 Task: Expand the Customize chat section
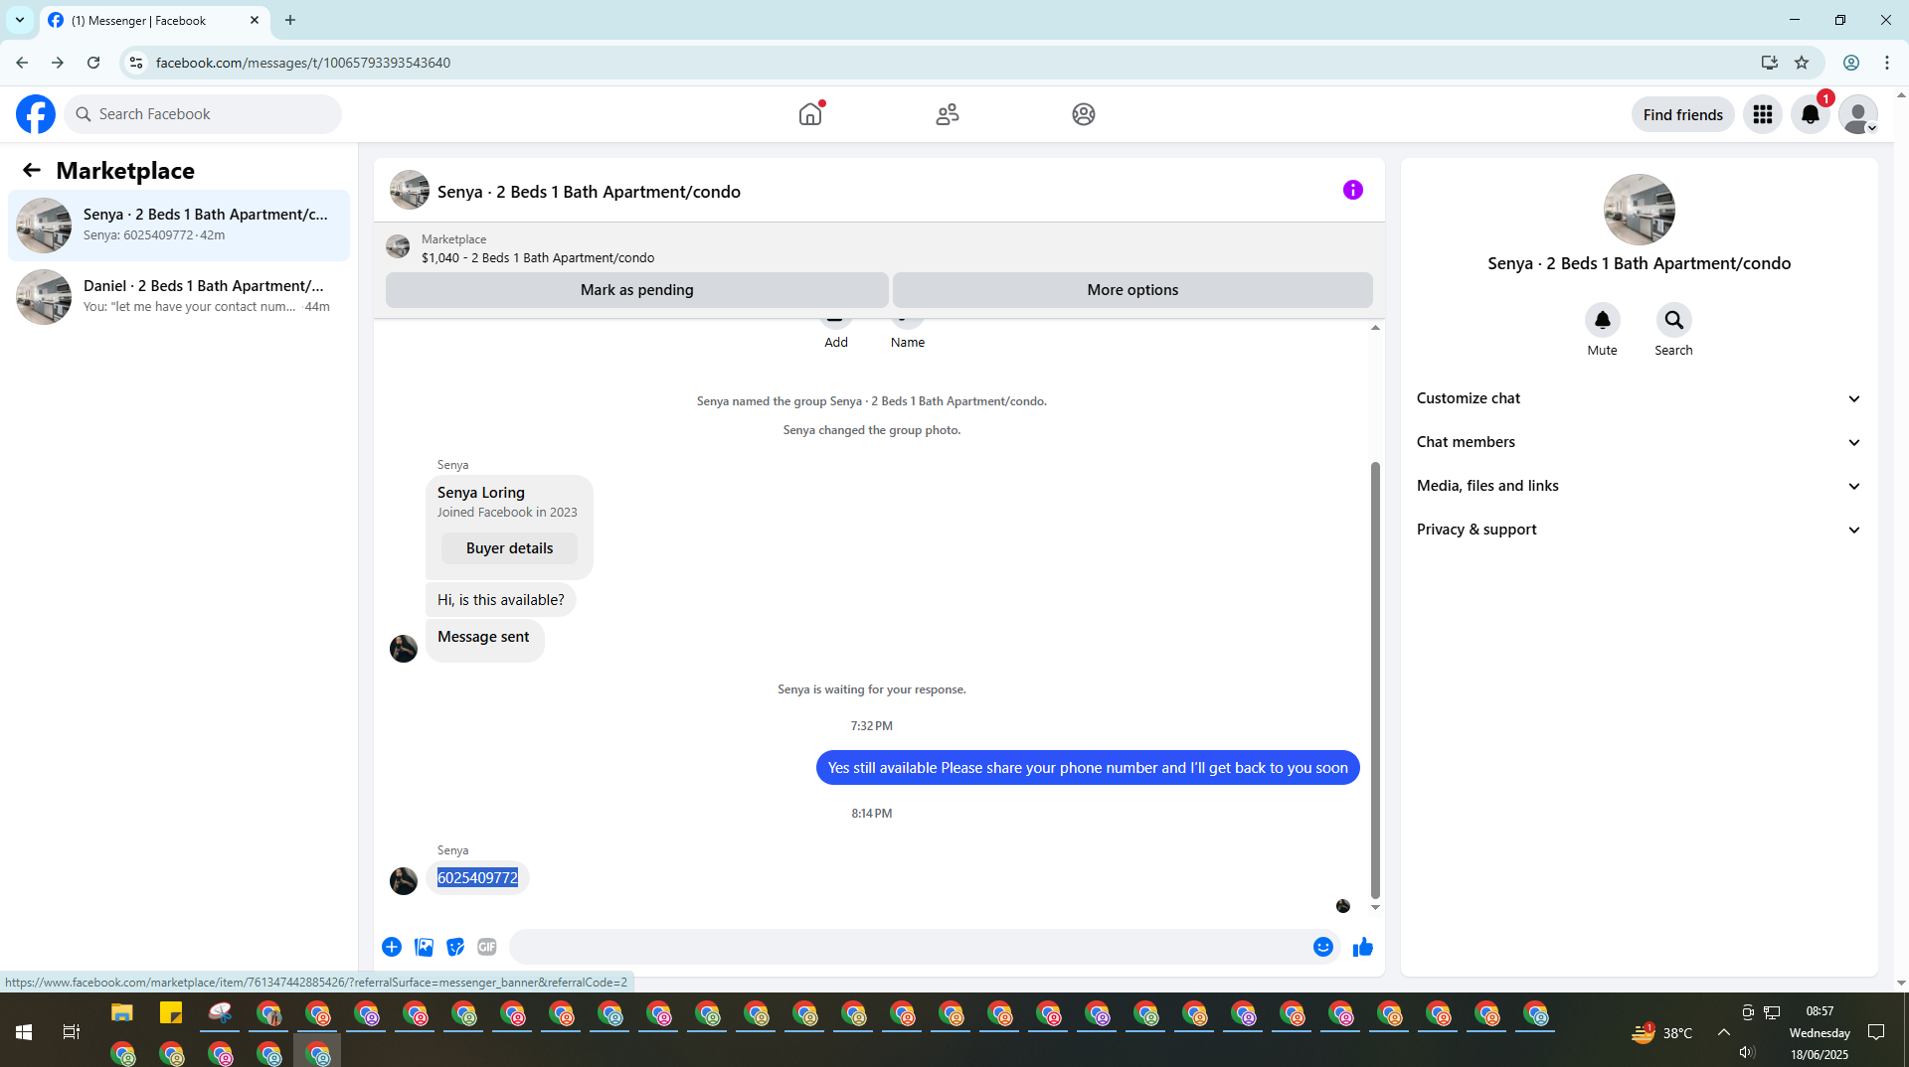(x=1640, y=398)
